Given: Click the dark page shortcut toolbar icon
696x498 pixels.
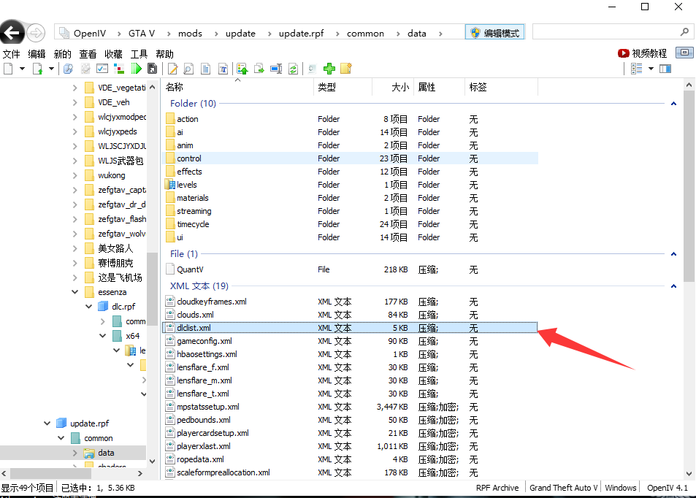Looking at the screenshot, I should (152, 69).
